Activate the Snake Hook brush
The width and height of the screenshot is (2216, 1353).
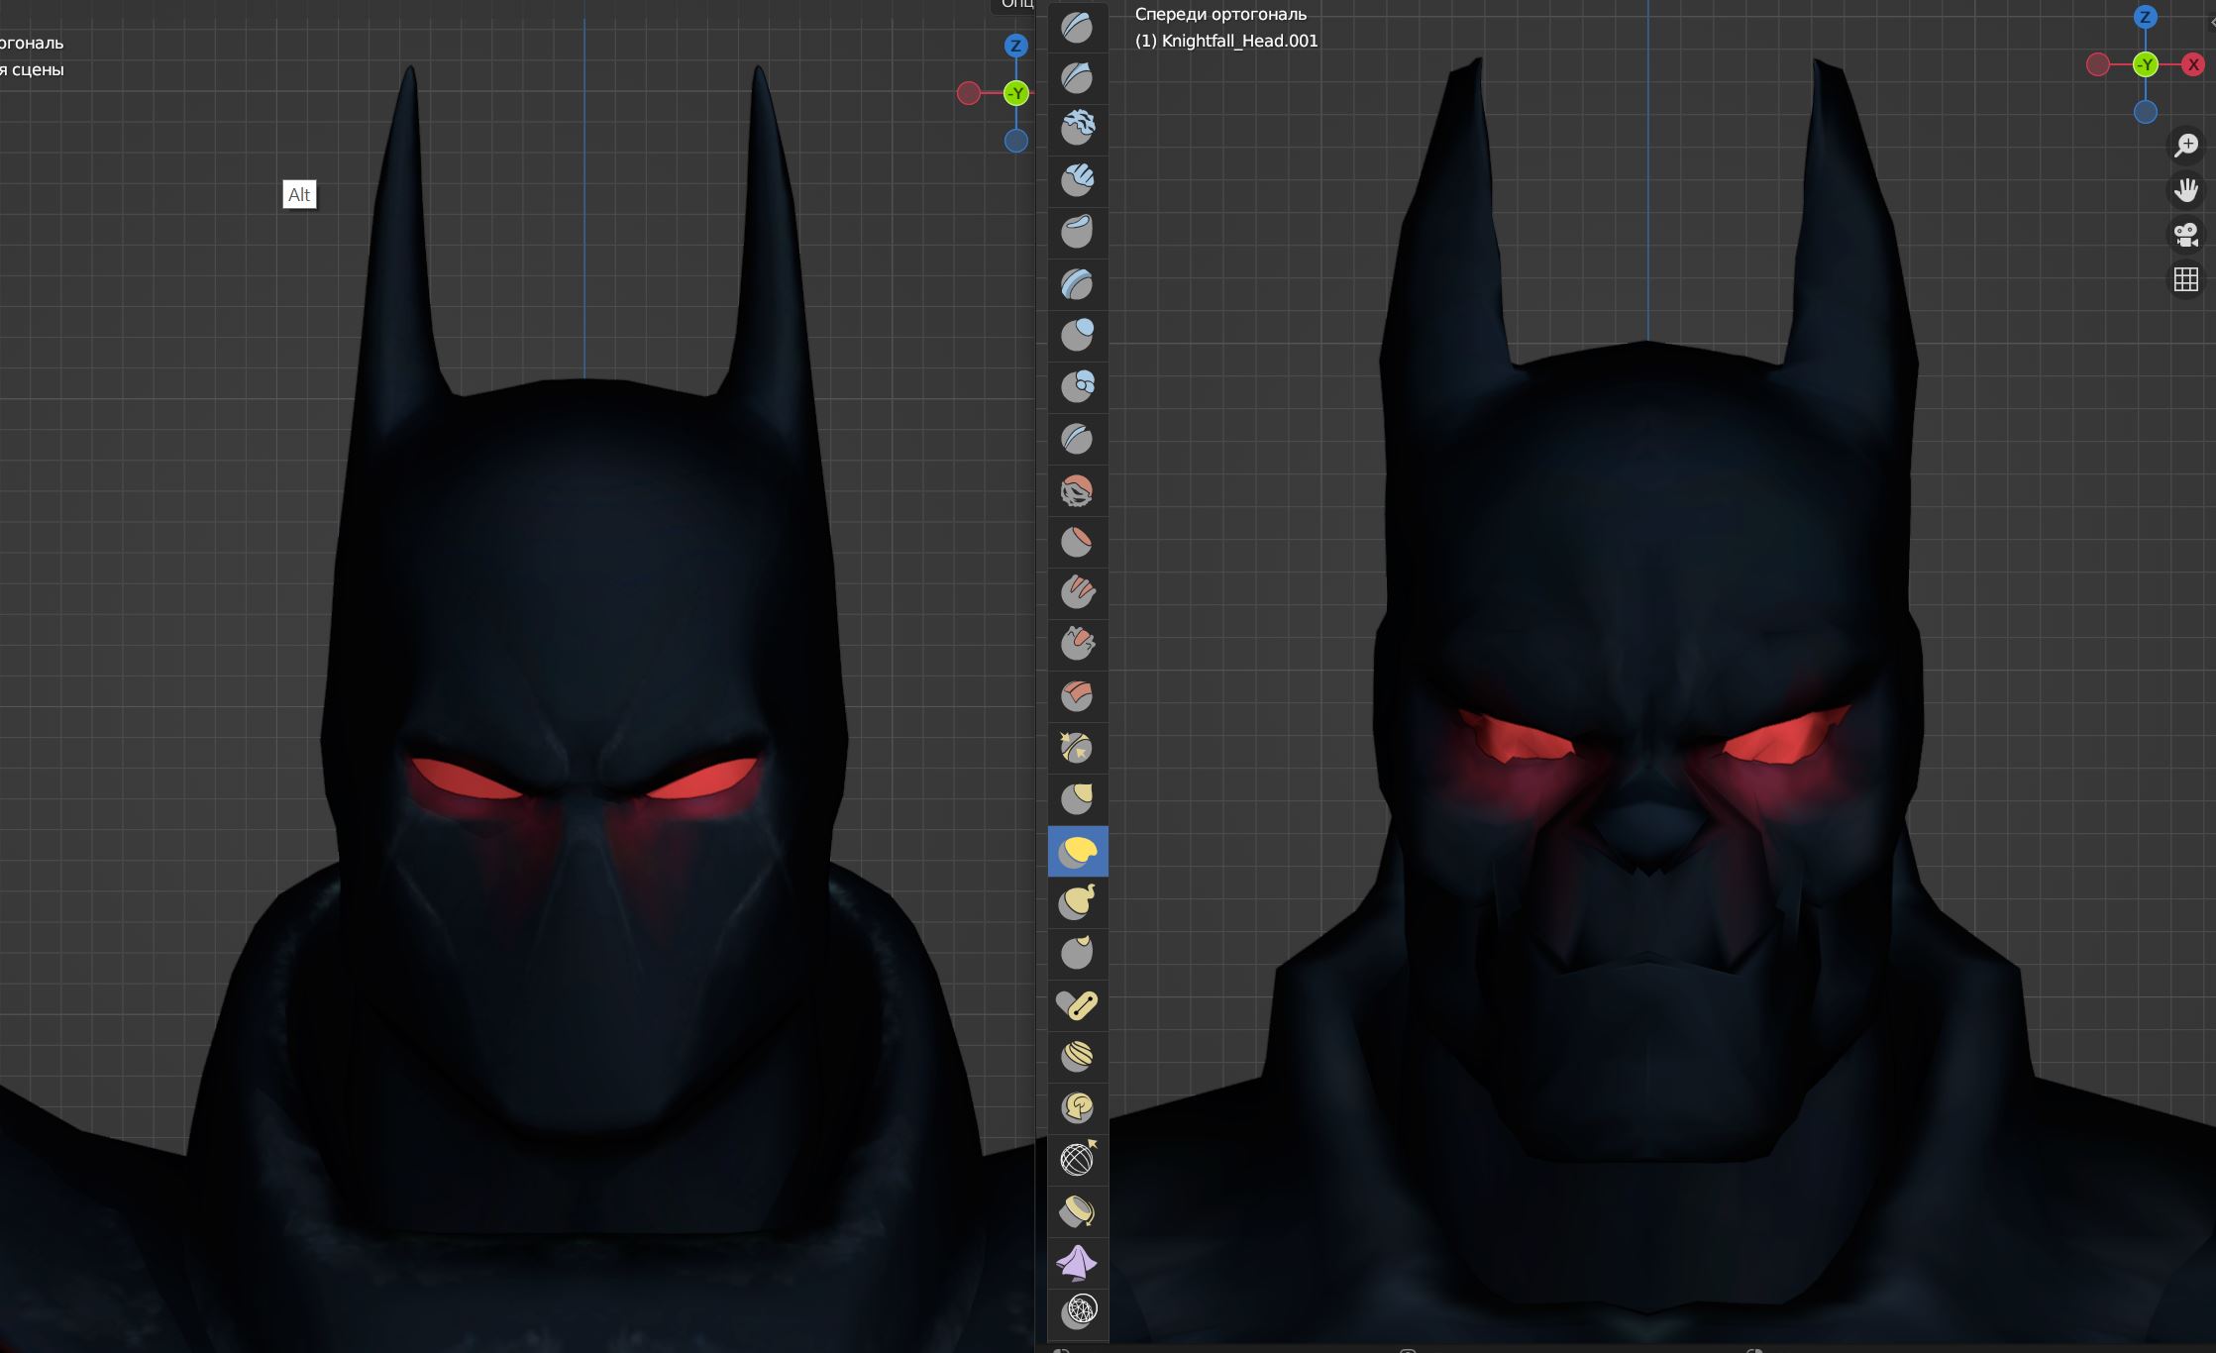pos(1077,902)
